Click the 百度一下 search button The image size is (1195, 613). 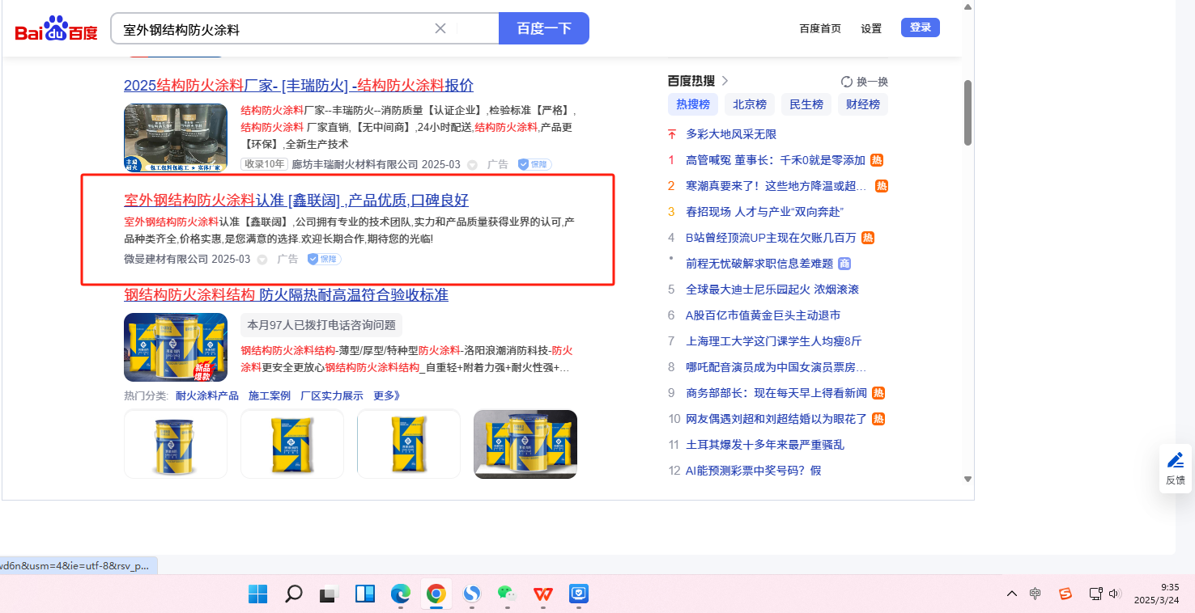pyautogui.click(x=544, y=28)
